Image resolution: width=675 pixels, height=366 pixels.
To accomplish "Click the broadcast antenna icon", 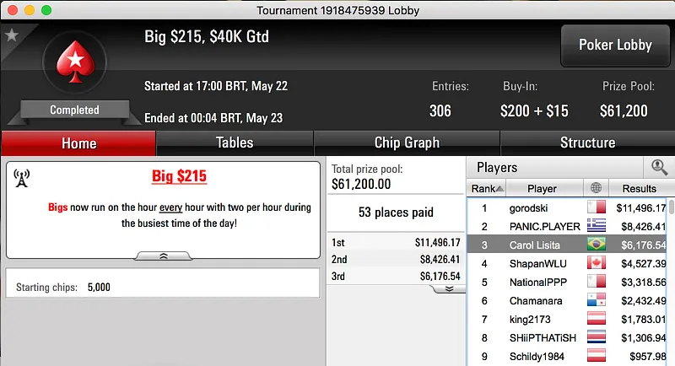I will (23, 178).
